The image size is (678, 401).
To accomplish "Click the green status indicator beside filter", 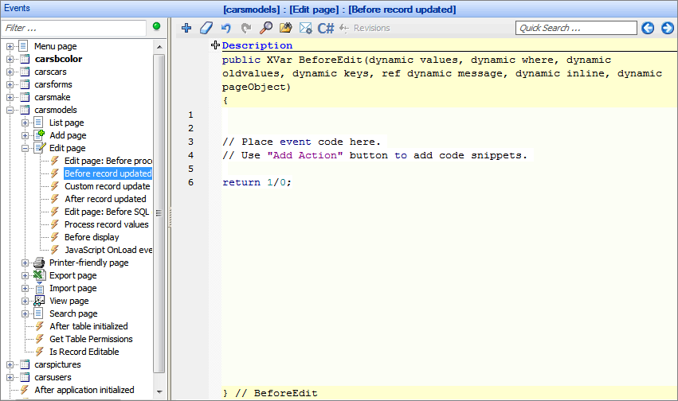I will (x=156, y=27).
